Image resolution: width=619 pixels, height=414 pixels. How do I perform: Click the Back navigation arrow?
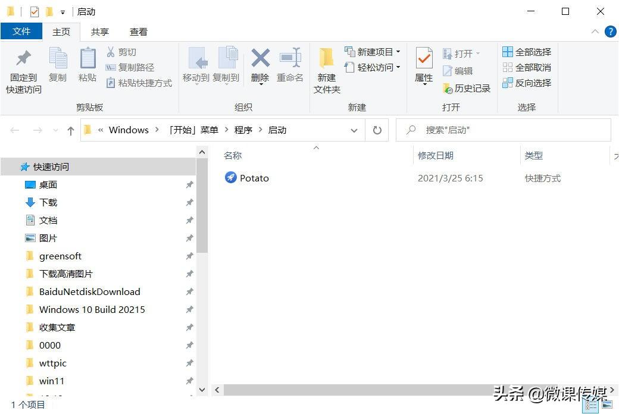point(15,130)
